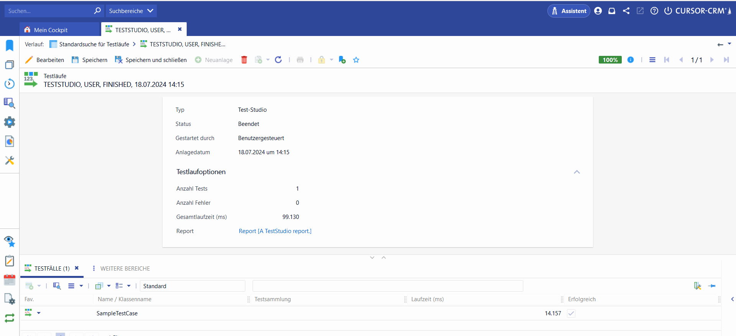Open the WEITERE BEREICHE tab
The width and height of the screenshot is (736, 336).
tap(125, 268)
